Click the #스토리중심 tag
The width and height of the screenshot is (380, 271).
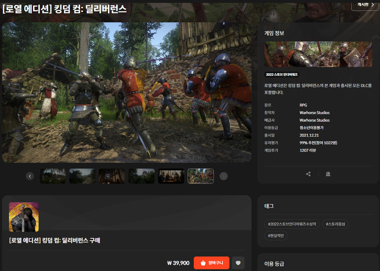tap(336, 224)
